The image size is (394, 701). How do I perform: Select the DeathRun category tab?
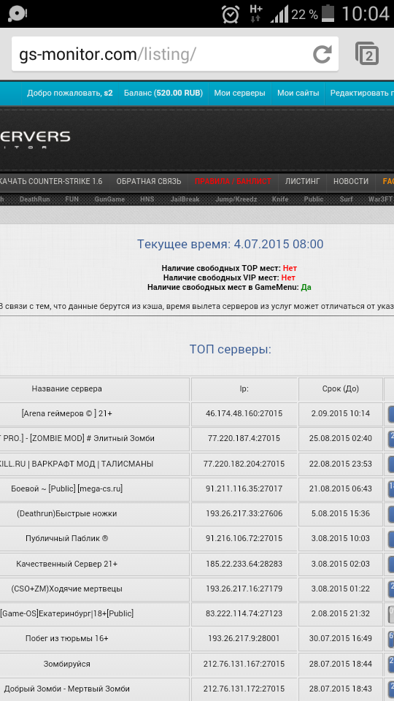point(35,199)
